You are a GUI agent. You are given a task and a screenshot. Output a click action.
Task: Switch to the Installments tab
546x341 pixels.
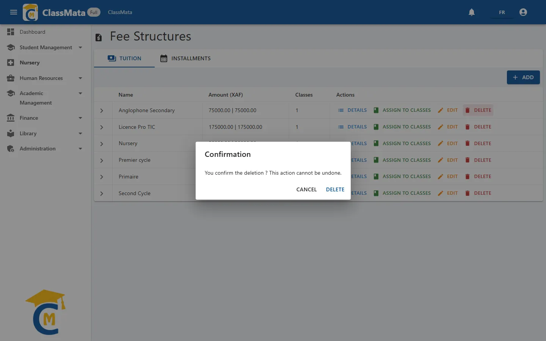click(x=185, y=58)
